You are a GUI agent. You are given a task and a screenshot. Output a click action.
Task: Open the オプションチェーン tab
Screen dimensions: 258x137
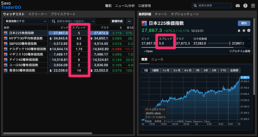tap(185, 14)
